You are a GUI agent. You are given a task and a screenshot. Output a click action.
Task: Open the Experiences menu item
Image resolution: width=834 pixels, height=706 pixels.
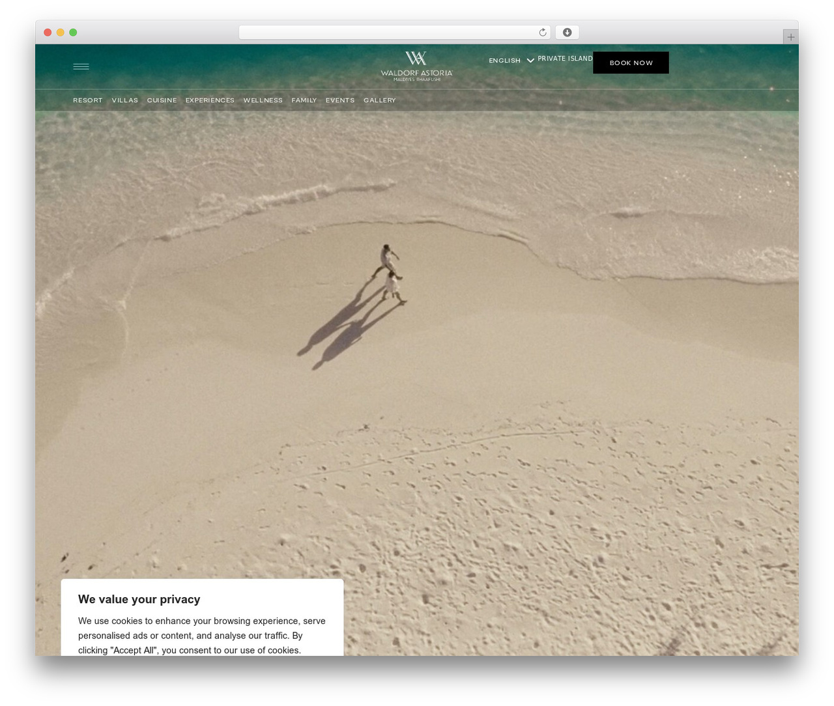coord(210,100)
